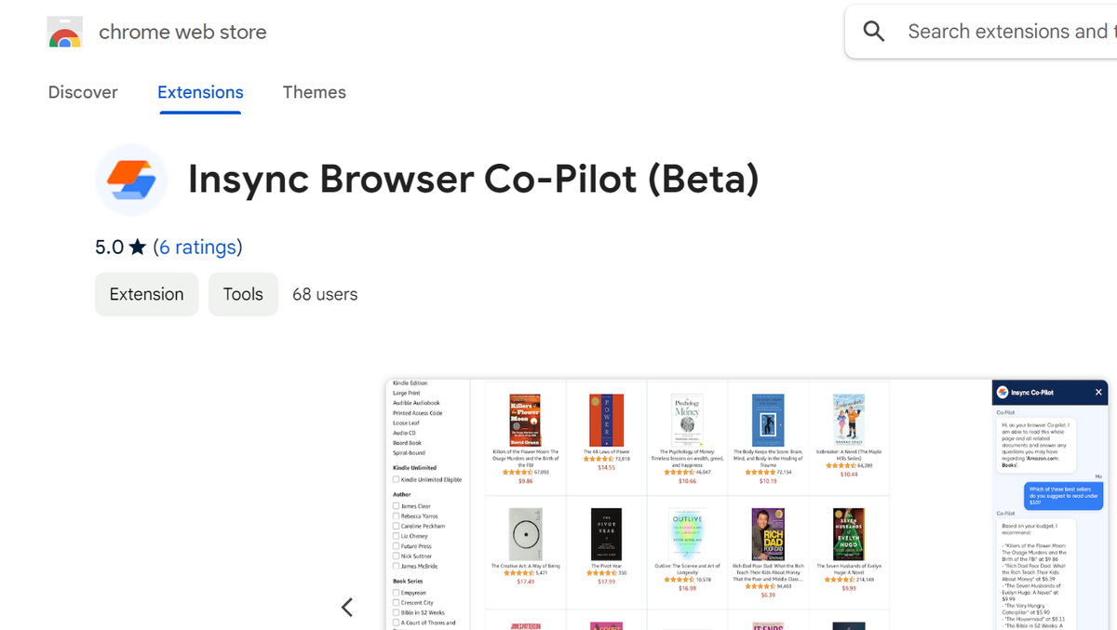Click the Tools category chip
Image resolution: width=1117 pixels, height=630 pixels.
pyautogui.click(x=243, y=293)
